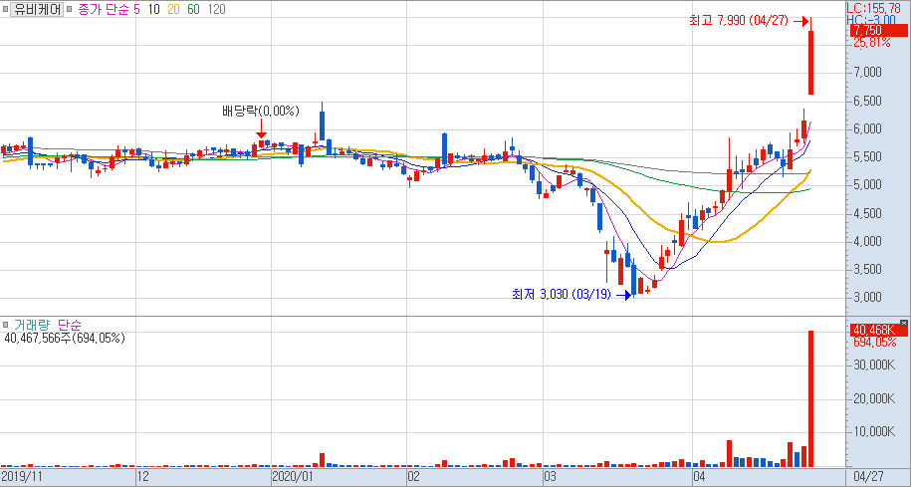Click the 2020/01 date axis label
Screen dimensions: 911x487
pyautogui.click(x=293, y=476)
